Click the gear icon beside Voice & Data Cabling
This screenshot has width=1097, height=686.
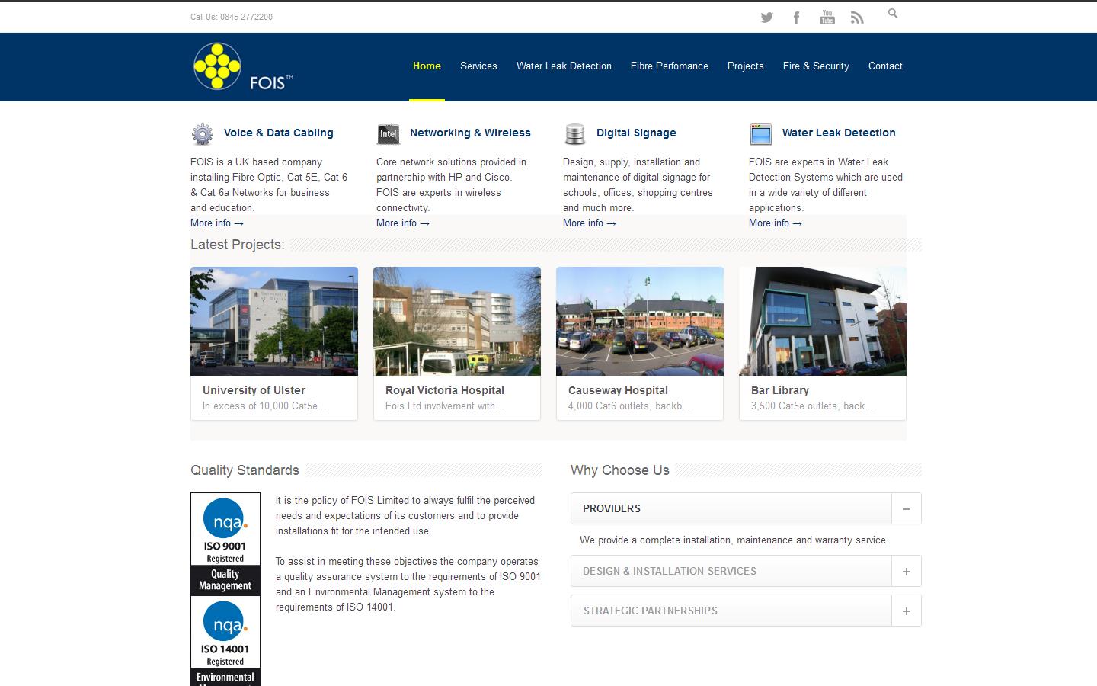click(x=202, y=134)
